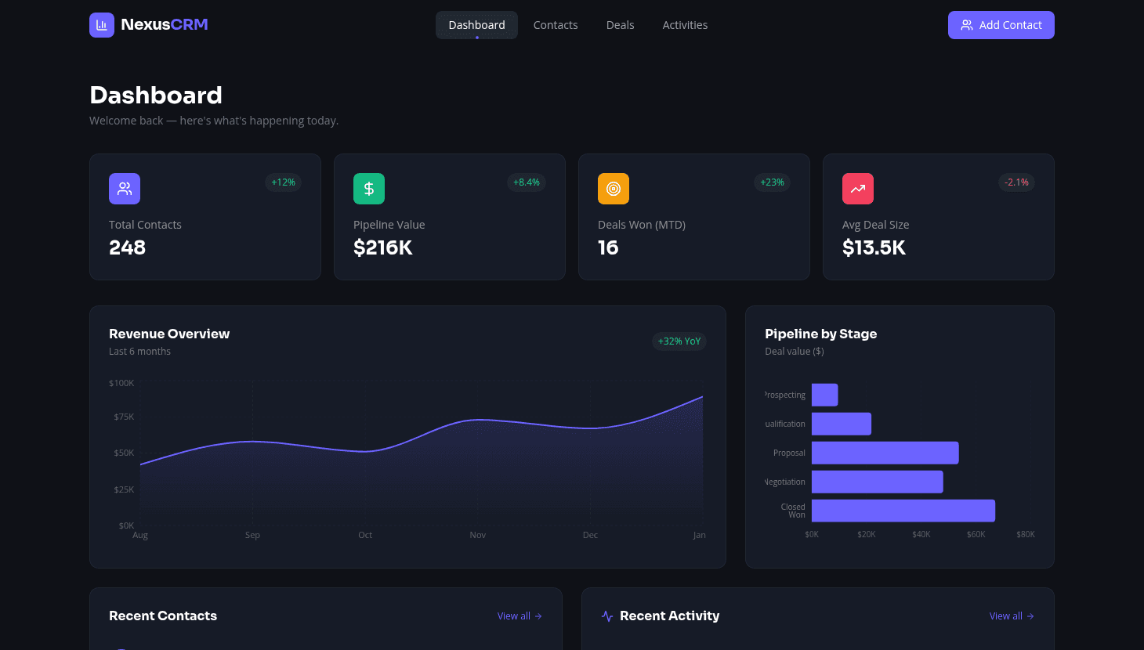Click the people icon on Total Contacts card

tap(125, 188)
